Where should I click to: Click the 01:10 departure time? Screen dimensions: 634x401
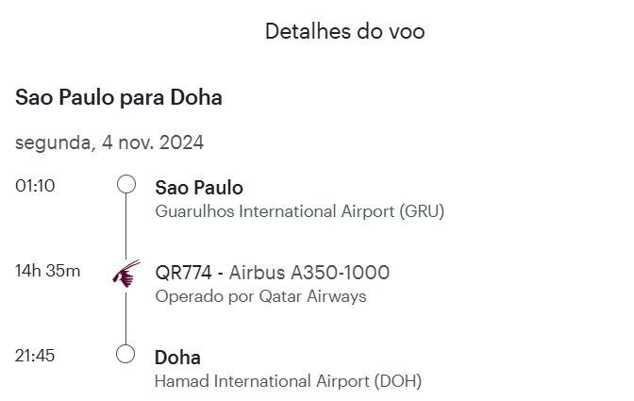[x=35, y=185]
